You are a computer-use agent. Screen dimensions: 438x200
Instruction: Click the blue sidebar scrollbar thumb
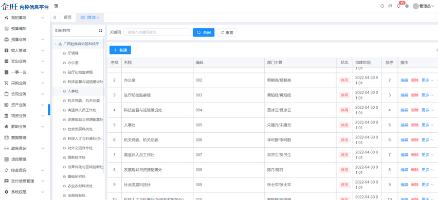coord(49,109)
